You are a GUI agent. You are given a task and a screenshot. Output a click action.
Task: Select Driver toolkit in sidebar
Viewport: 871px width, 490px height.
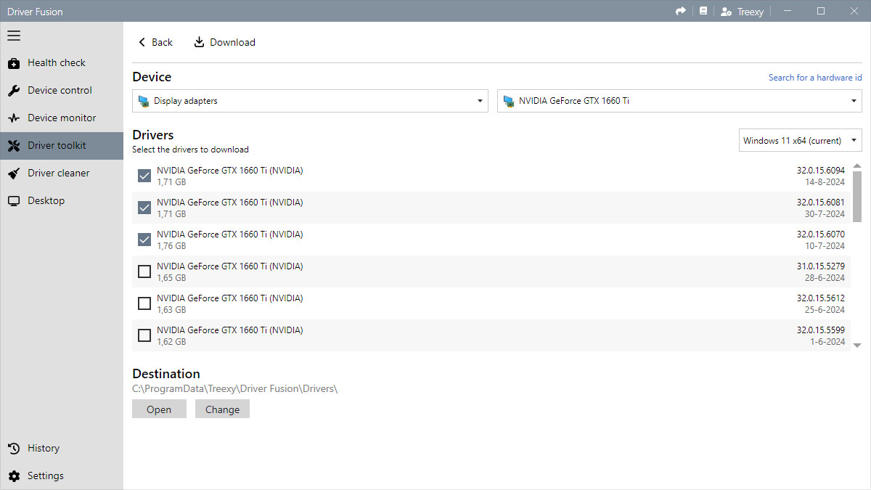62,146
